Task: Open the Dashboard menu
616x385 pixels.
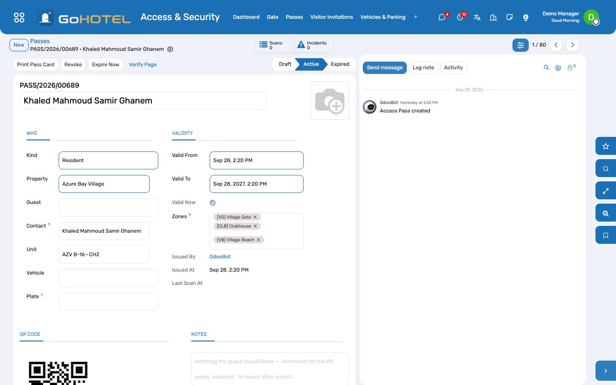Action: (x=246, y=17)
